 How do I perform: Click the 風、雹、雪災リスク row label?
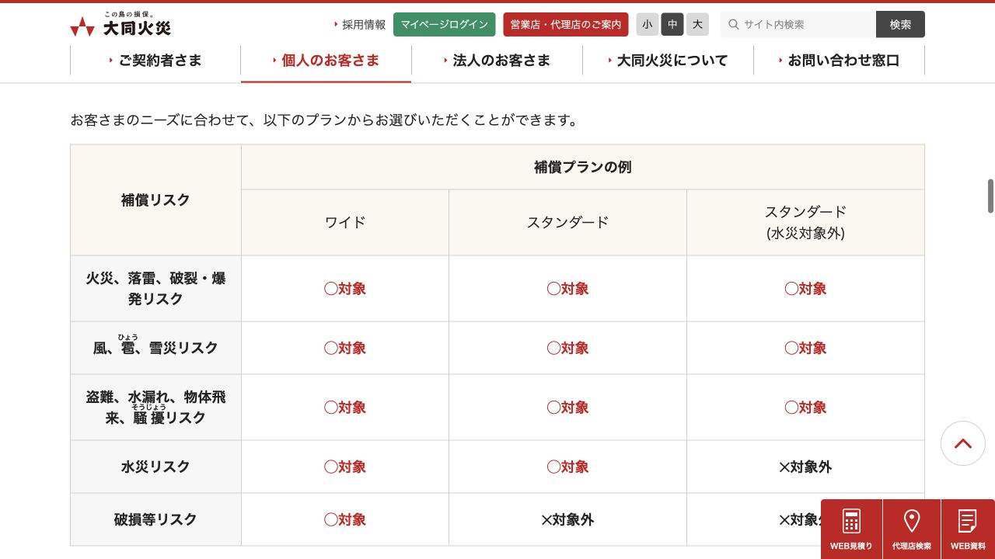pos(155,348)
